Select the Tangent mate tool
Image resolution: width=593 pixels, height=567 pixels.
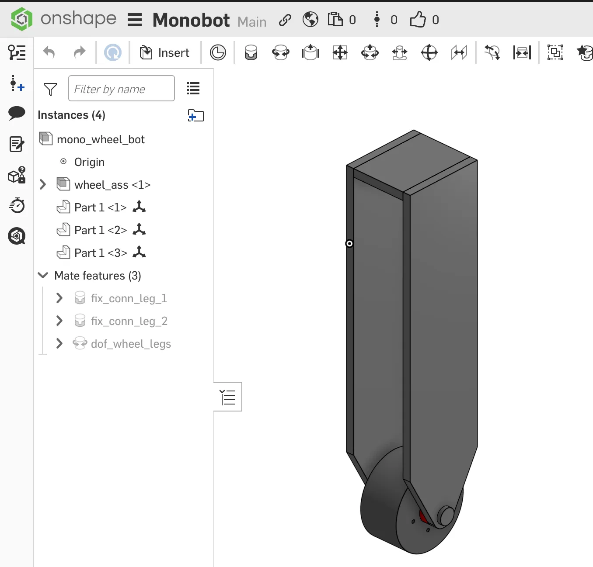click(x=492, y=53)
